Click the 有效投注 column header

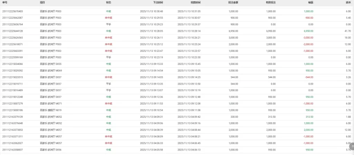click(x=271, y=2)
